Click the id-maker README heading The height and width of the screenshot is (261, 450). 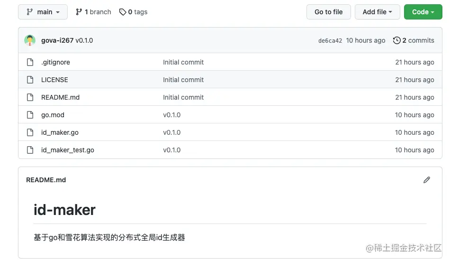point(64,210)
